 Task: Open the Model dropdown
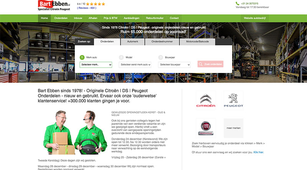tap(135, 65)
